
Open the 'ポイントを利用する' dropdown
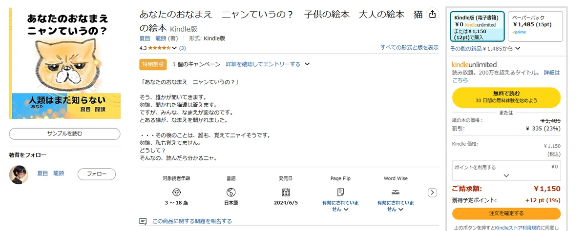coord(506,171)
